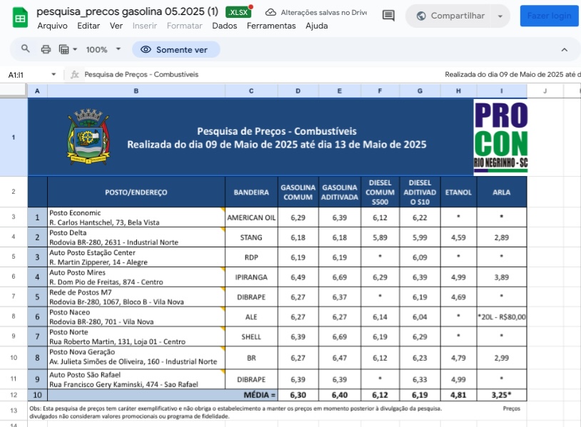Screen dimensions: 581x427
Task: Expand the Compartilhar dropdown arrow
Action: 499,16
